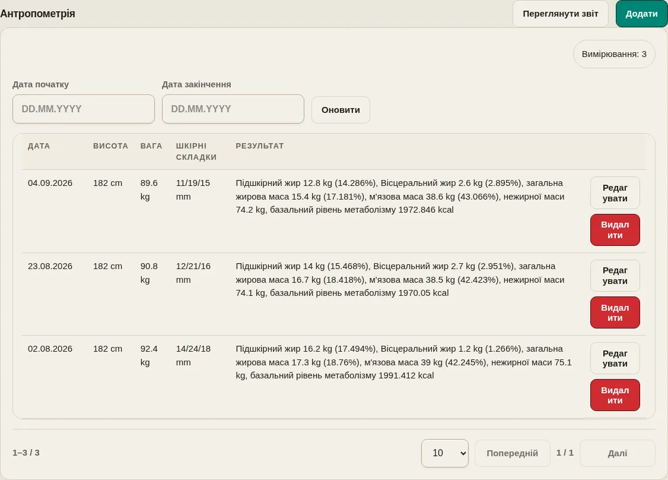
Task: Add a new measurement with Додати
Action: 641,14
